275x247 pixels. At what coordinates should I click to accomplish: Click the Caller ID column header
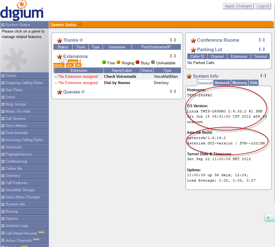(197, 57)
